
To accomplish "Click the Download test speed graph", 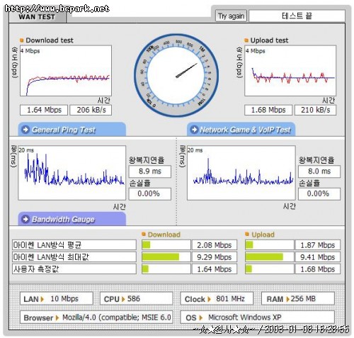I will pos(66,71).
